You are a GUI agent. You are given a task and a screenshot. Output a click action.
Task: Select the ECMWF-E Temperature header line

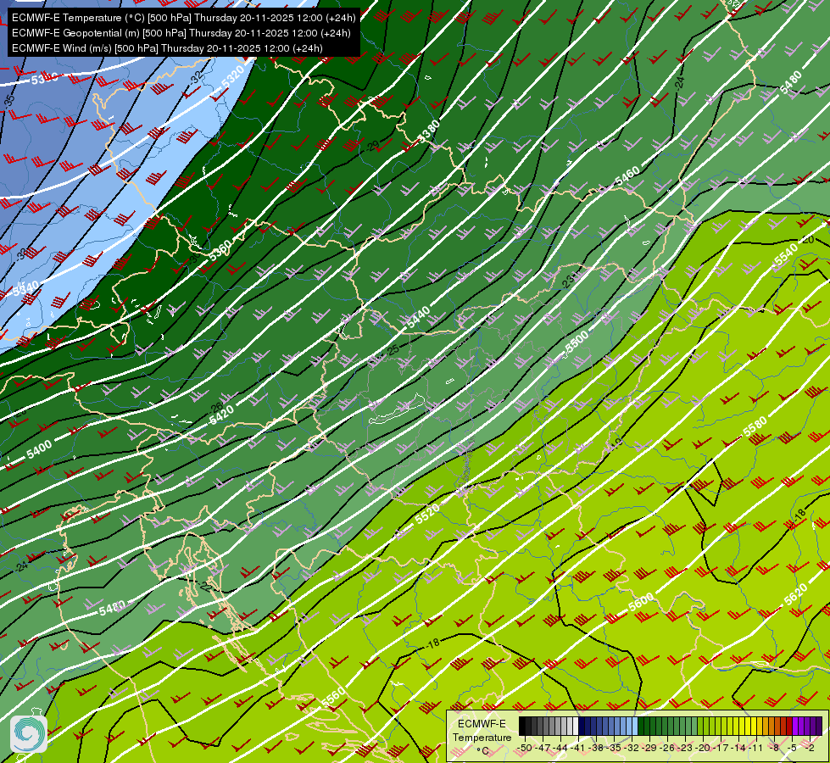pyautogui.click(x=184, y=18)
